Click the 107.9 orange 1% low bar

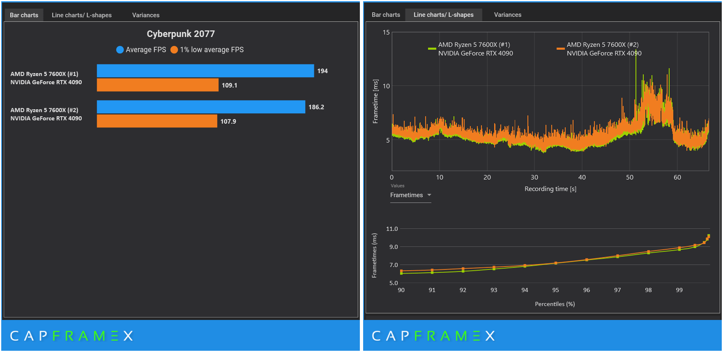click(157, 121)
